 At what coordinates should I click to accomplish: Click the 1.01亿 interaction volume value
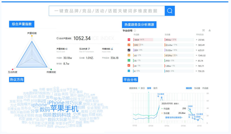[89, 58]
